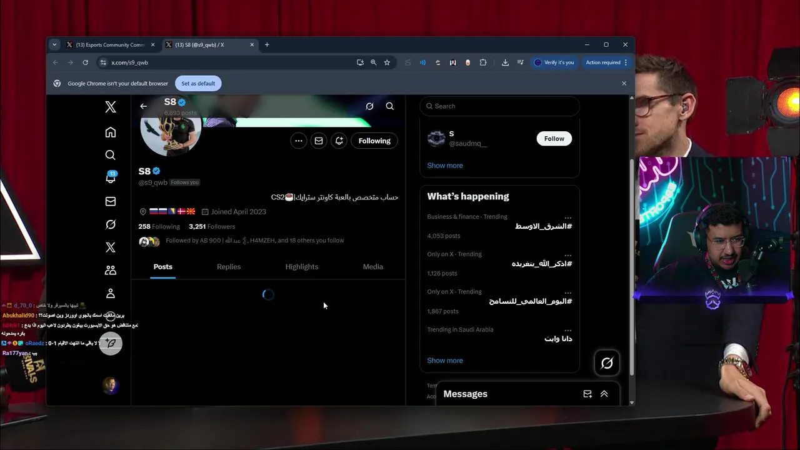This screenshot has height=450, width=800.
Task: Open trend #اليوم_العالمي_للتسامح
Action: 530,301
